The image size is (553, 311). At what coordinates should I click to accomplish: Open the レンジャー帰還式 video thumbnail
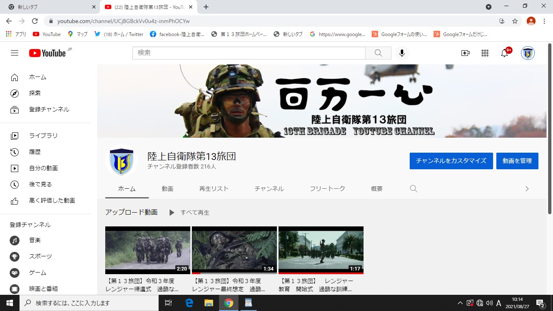coord(147,250)
